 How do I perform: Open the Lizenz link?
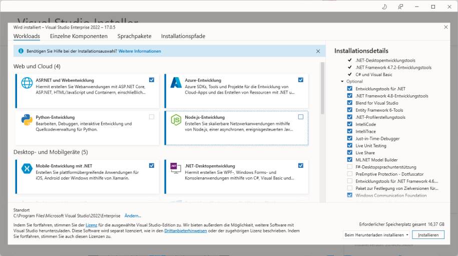tap(91, 225)
